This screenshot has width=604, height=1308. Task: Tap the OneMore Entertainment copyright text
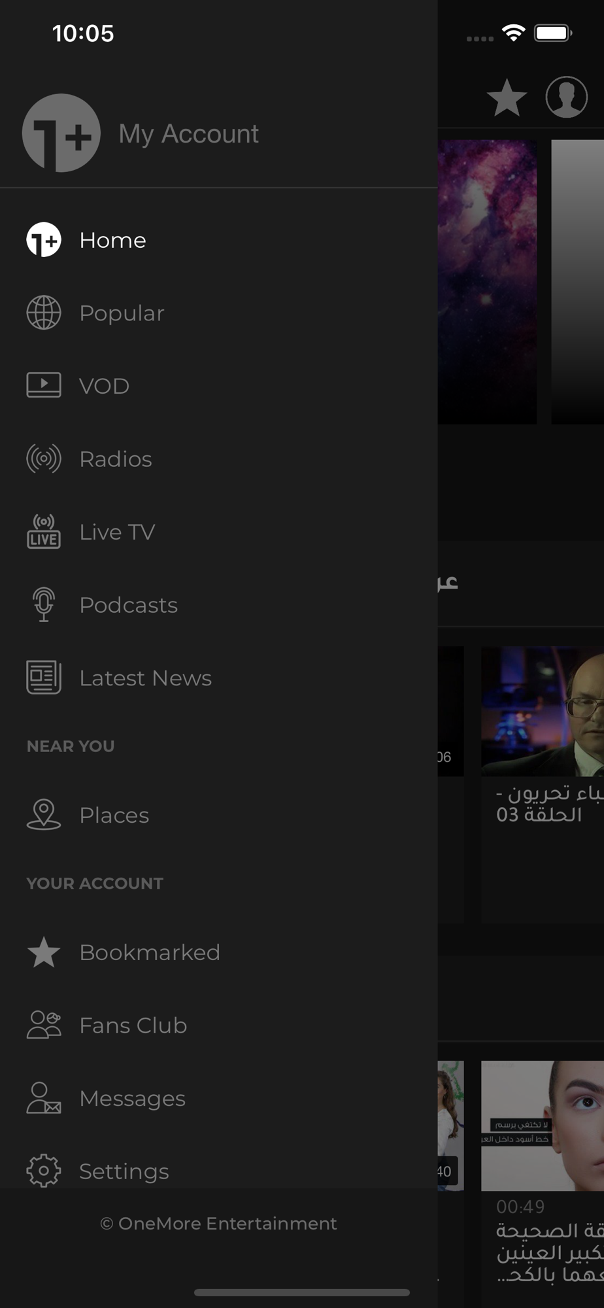[218, 1224]
